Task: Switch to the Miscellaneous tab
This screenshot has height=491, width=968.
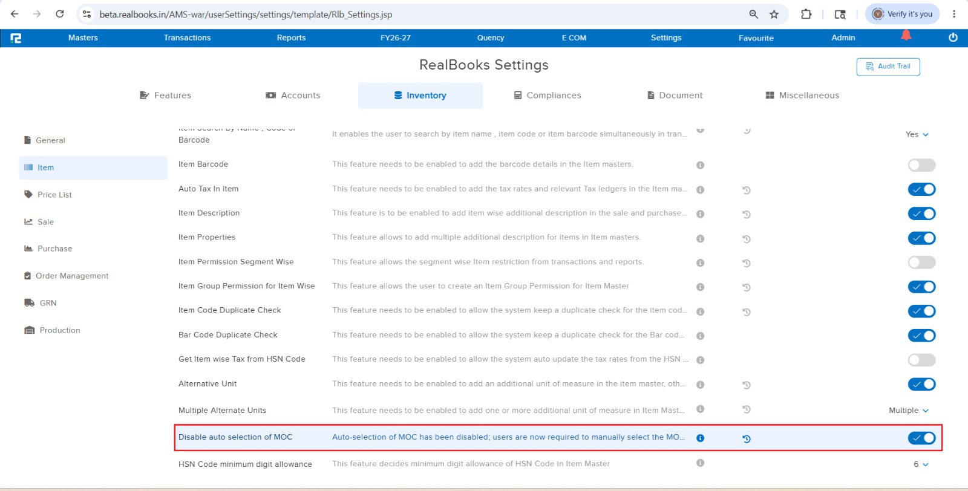Action: 802,96
